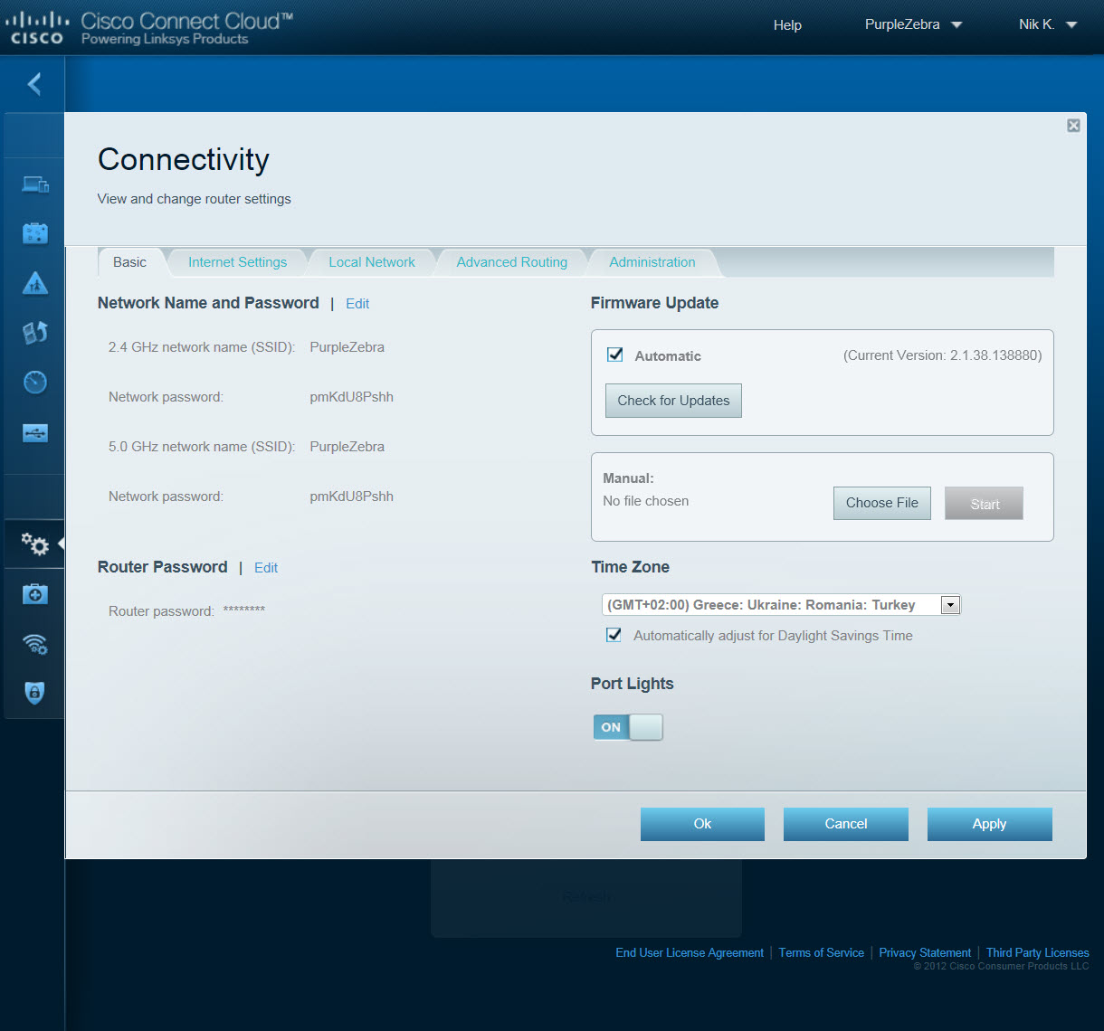Click the Cancel button

coord(846,824)
